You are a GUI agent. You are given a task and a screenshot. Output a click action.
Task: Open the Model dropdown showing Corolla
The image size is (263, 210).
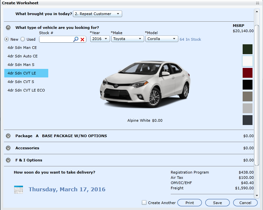tap(162, 39)
